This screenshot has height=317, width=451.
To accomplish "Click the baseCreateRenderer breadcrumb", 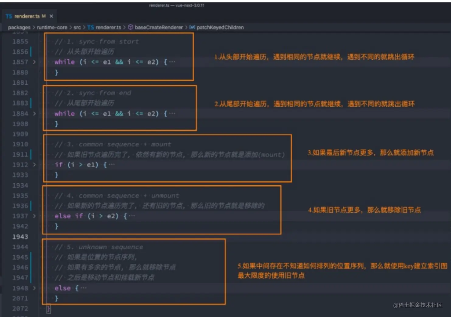I will pyautogui.click(x=159, y=27).
